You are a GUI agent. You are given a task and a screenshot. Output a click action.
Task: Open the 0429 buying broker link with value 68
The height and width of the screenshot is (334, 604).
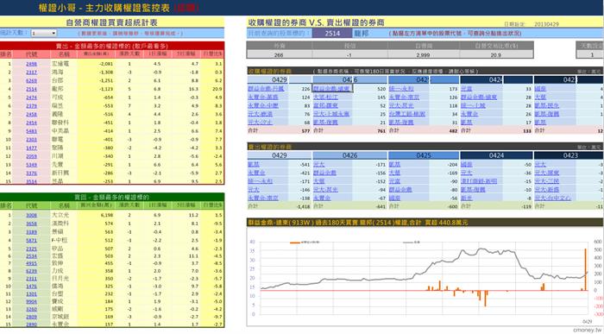coord(261,122)
